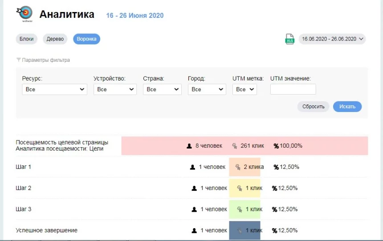383x241 pixels.
Task: Expand the UTM метка dropdown
Action: tap(244, 89)
